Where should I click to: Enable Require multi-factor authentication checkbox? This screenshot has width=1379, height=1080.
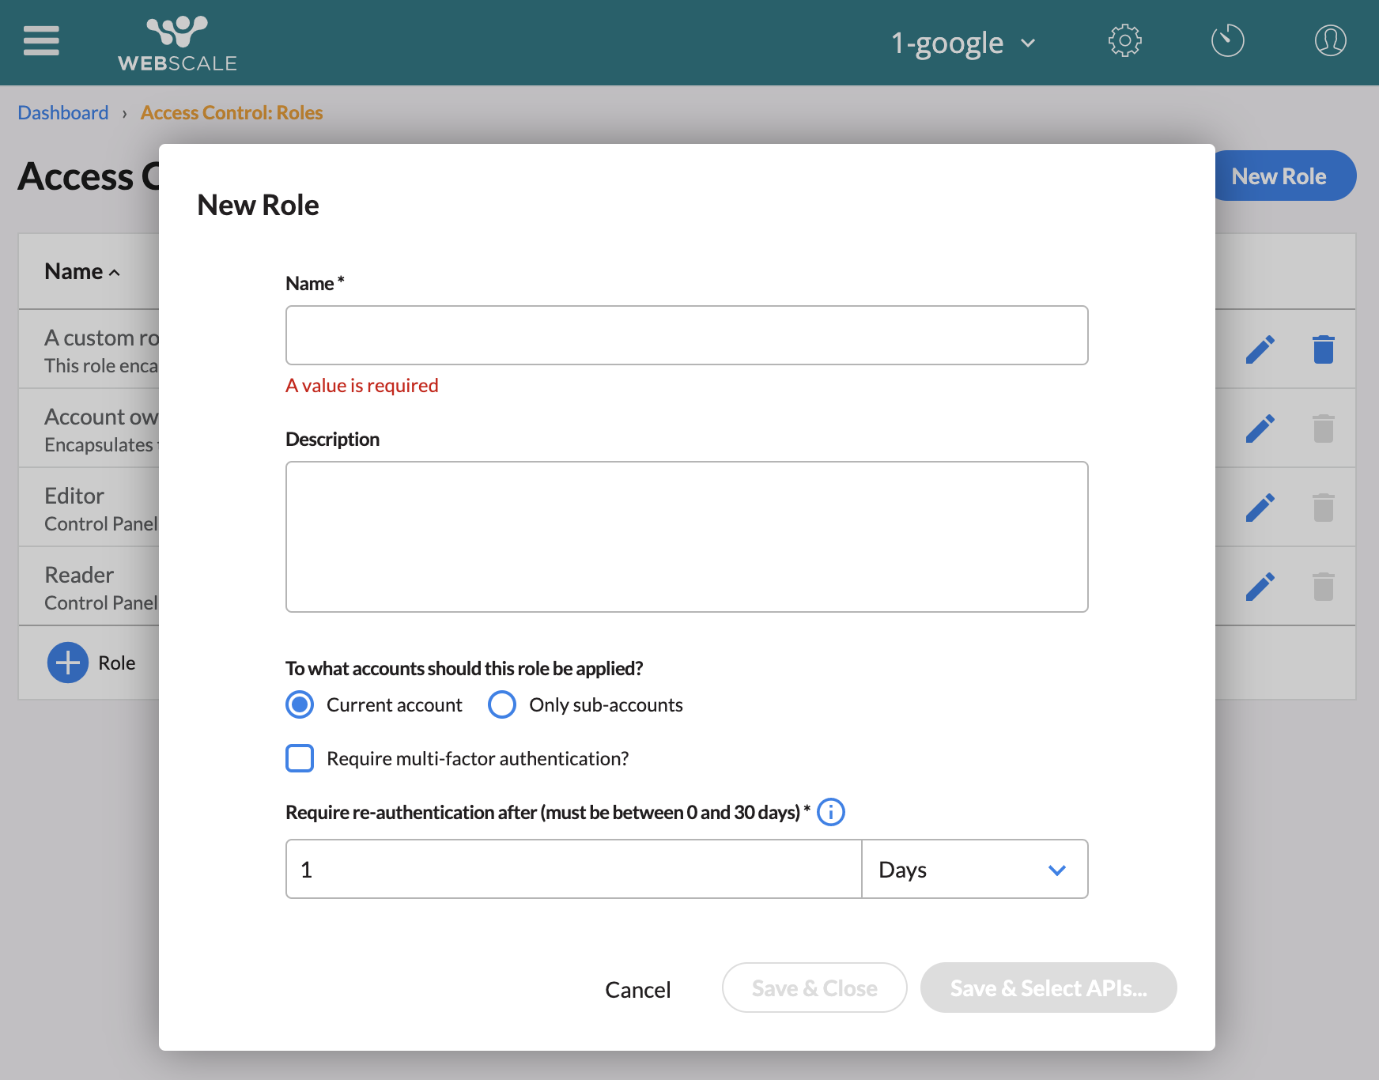click(x=300, y=758)
